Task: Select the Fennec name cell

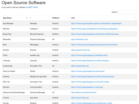Action: [x=6, y=103]
